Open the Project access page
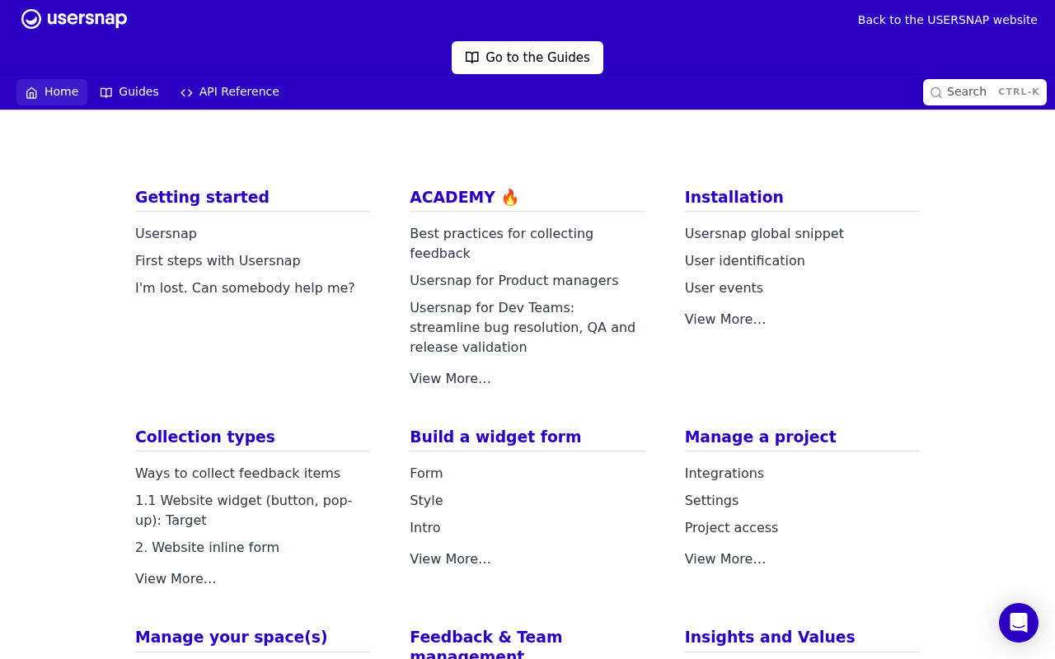Image resolution: width=1055 pixels, height=659 pixels. pos(731,527)
